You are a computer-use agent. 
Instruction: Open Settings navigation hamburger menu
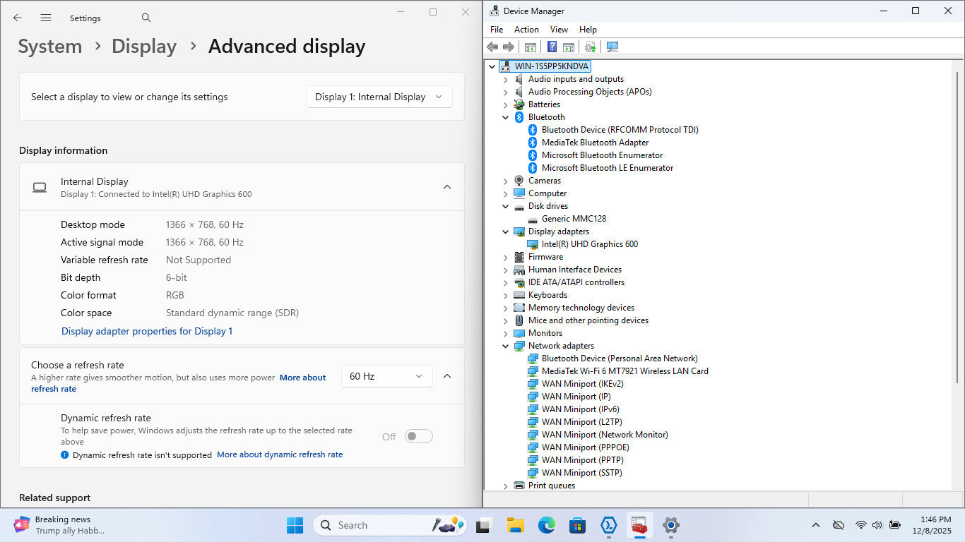coord(46,18)
